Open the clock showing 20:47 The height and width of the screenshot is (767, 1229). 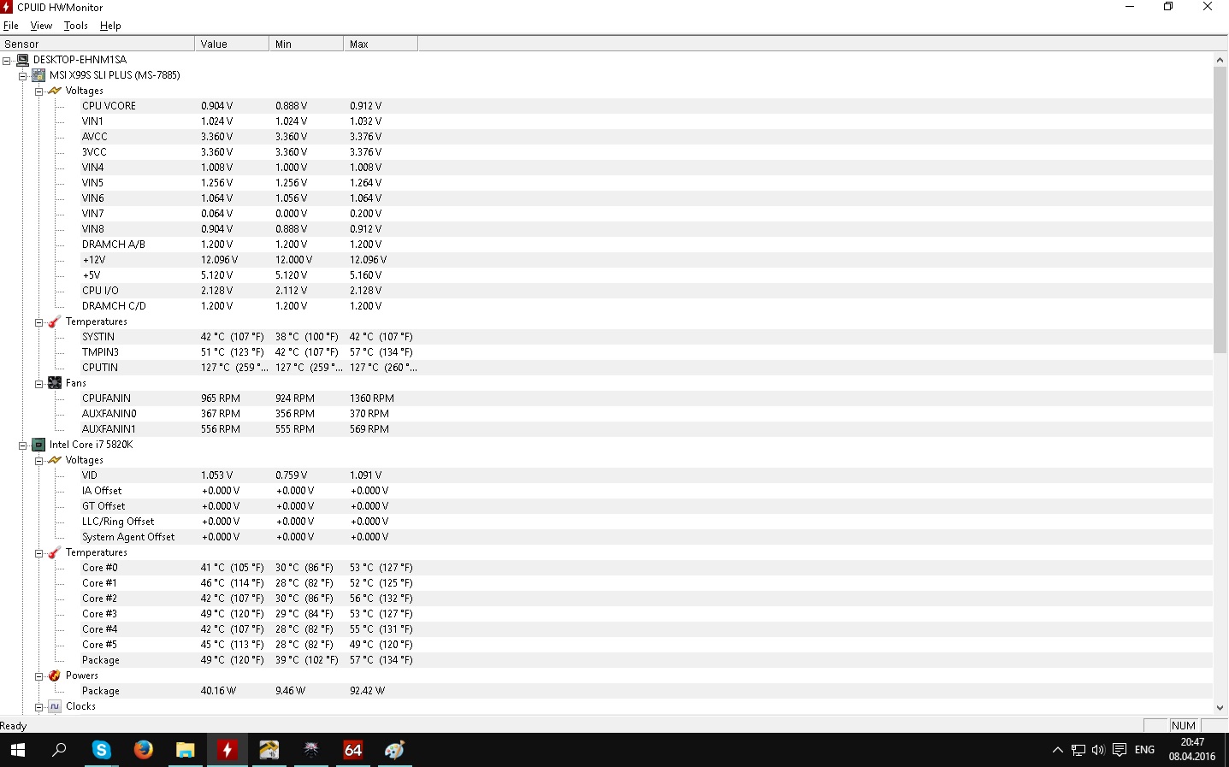[x=1192, y=749]
